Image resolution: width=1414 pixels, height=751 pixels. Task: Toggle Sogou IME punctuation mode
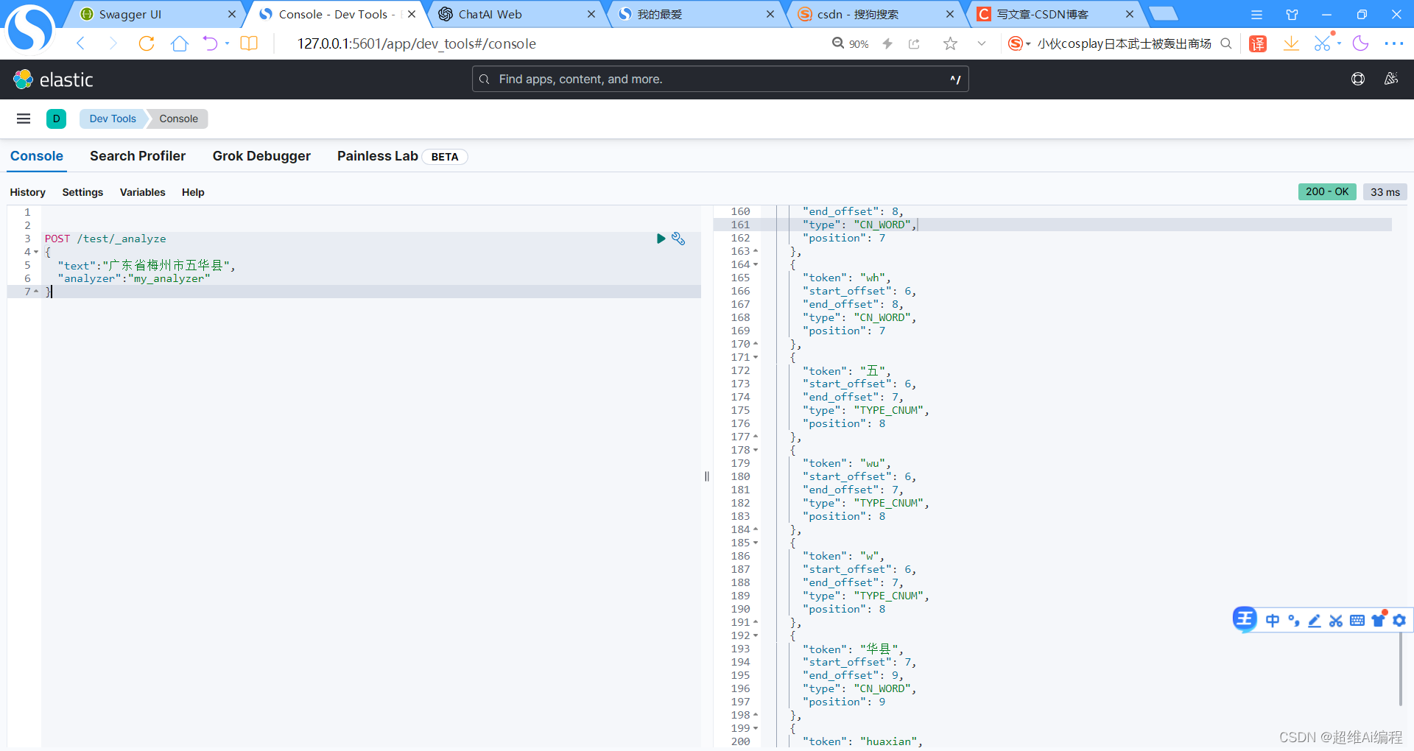pyautogui.click(x=1294, y=620)
